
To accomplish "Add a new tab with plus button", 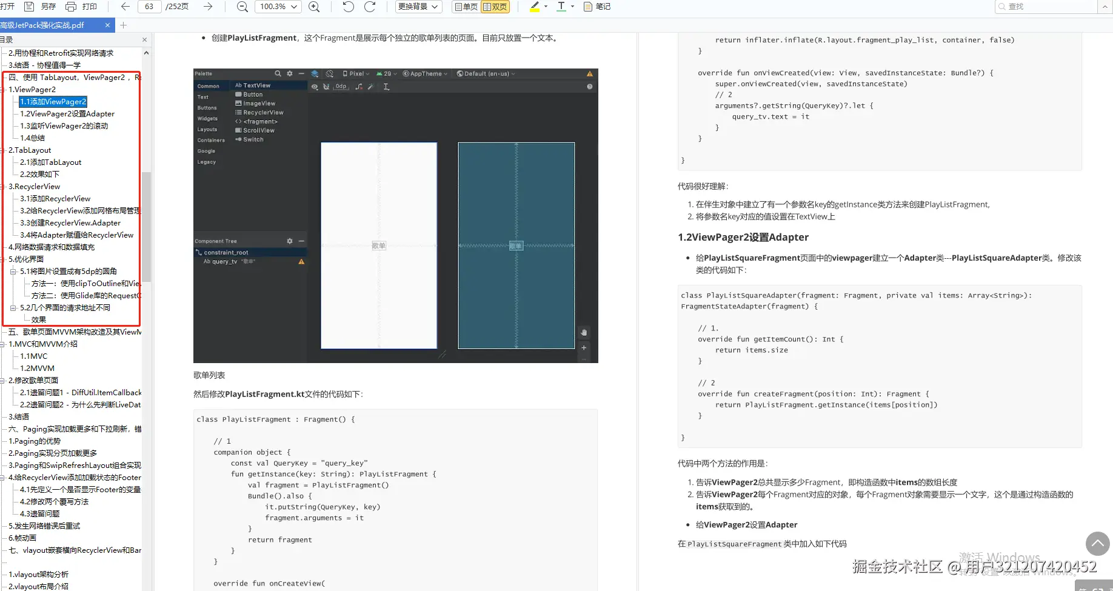I will 124,25.
